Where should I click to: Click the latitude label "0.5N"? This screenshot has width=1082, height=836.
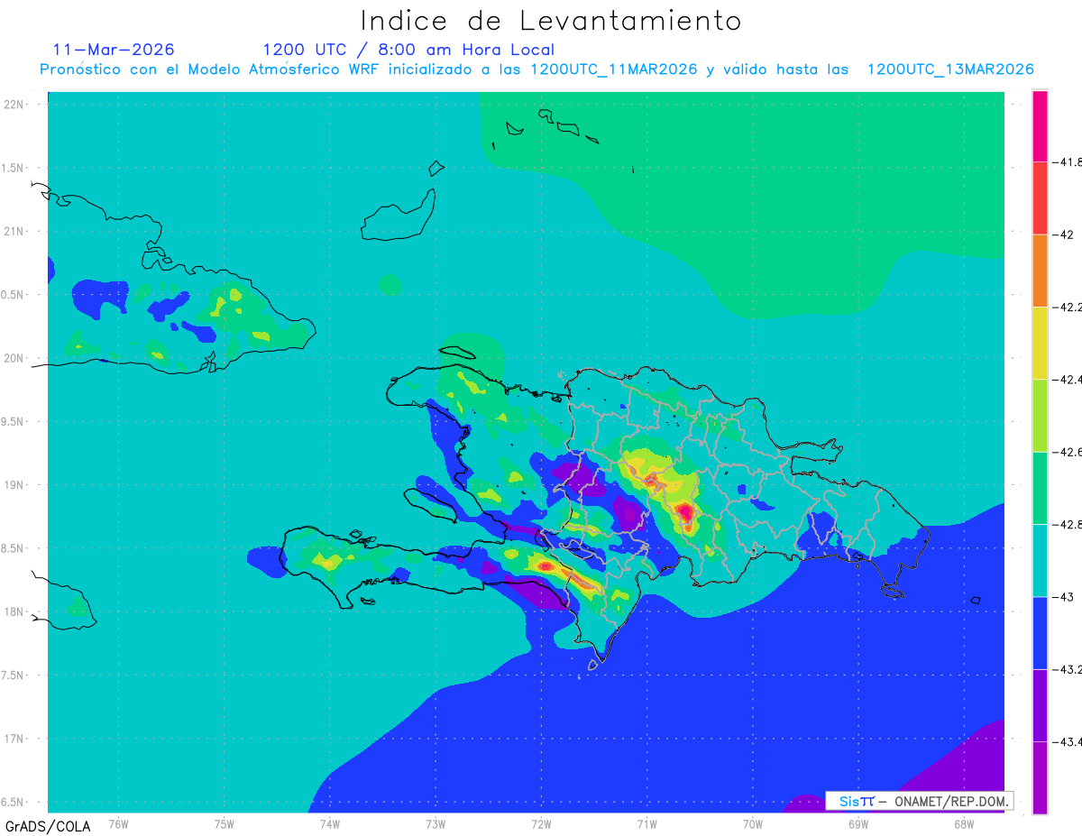click(14, 295)
